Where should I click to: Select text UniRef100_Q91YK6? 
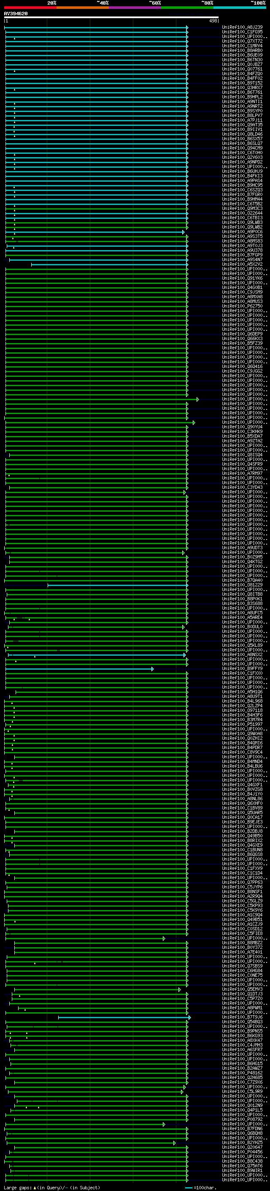[x=242, y=278]
